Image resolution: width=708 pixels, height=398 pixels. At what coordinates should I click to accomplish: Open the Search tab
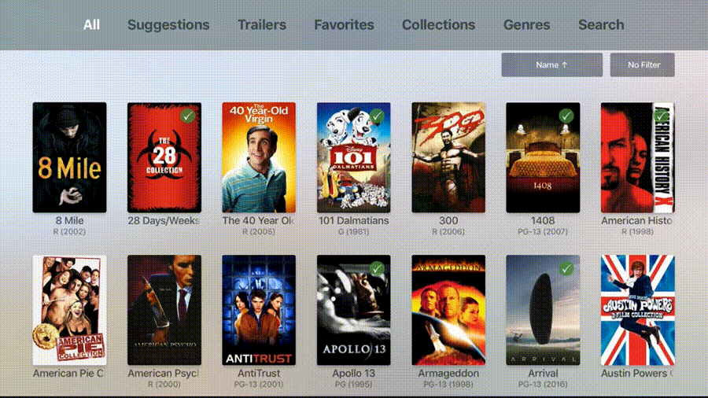(x=601, y=25)
